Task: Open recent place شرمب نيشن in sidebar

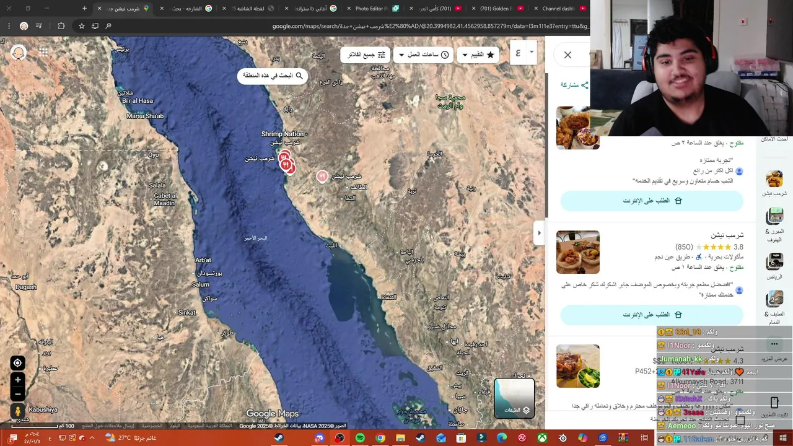Action: click(774, 183)
